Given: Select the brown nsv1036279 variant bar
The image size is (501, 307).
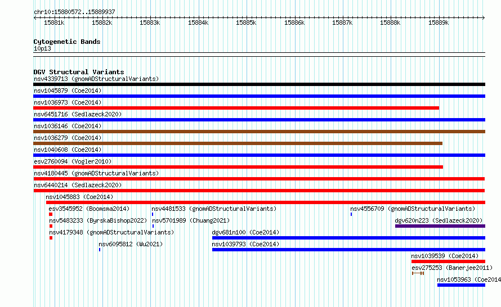Looking at the screenshot, I should click(238, 143).
